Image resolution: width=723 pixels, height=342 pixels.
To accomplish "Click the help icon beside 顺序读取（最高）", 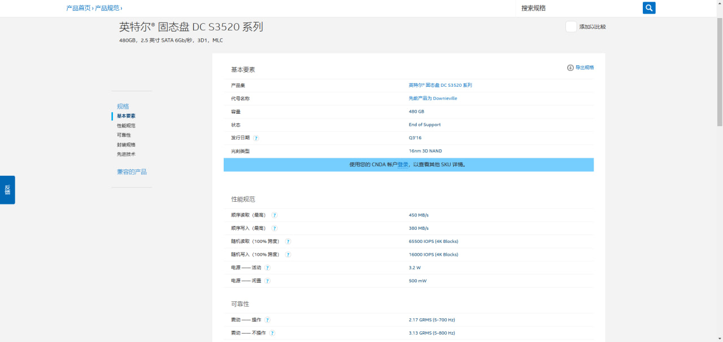I will point(275,215).
